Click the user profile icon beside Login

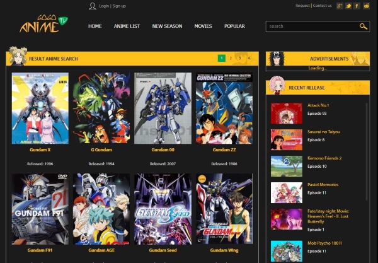(x=93, y=6)
